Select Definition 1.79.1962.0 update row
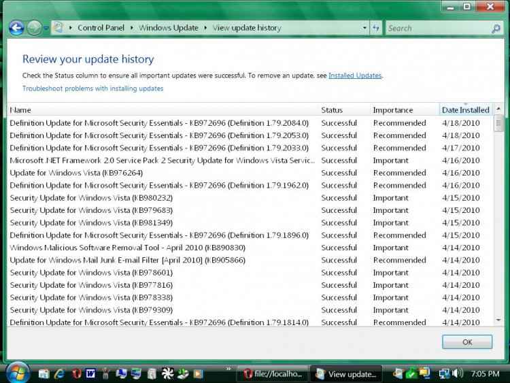 pos(250,185)
